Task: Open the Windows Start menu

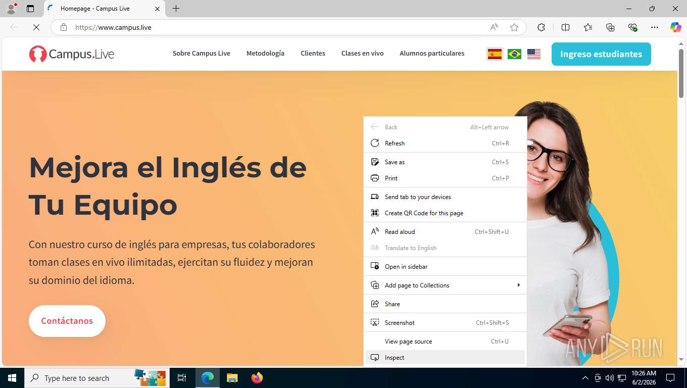Action: click(12, 378)
